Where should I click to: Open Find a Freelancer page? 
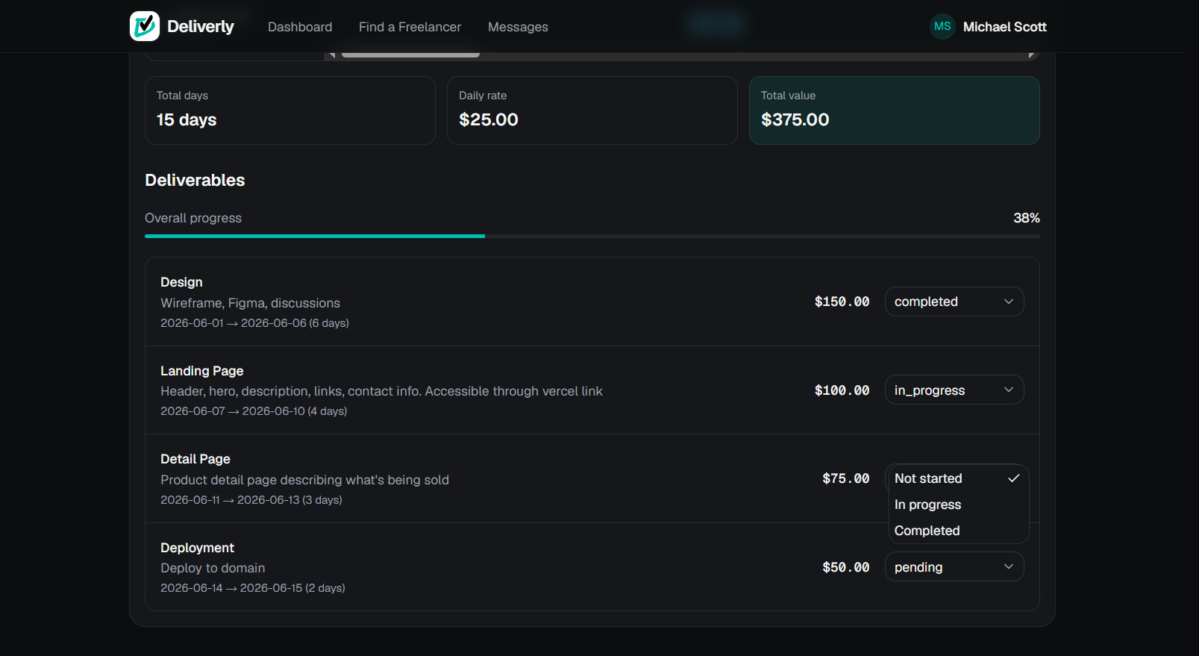tap(410, 27)
